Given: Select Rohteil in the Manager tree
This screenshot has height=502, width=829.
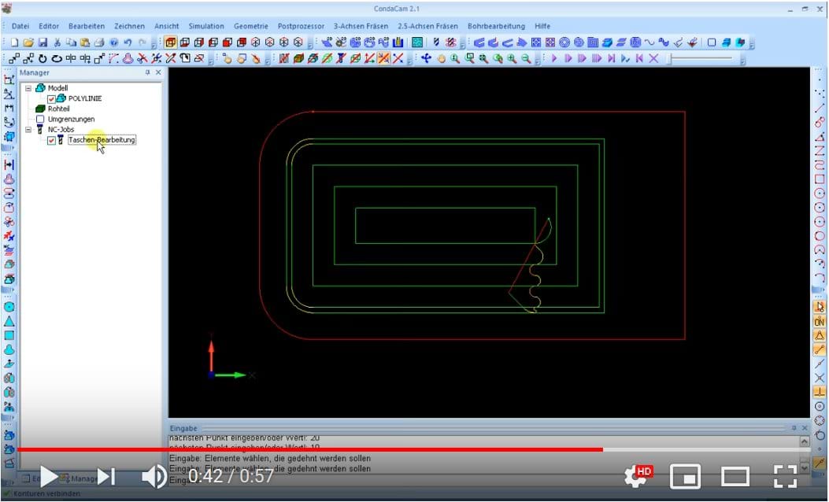Looking at the screenshot, I should pyautogui.click(x=58, y=109).
